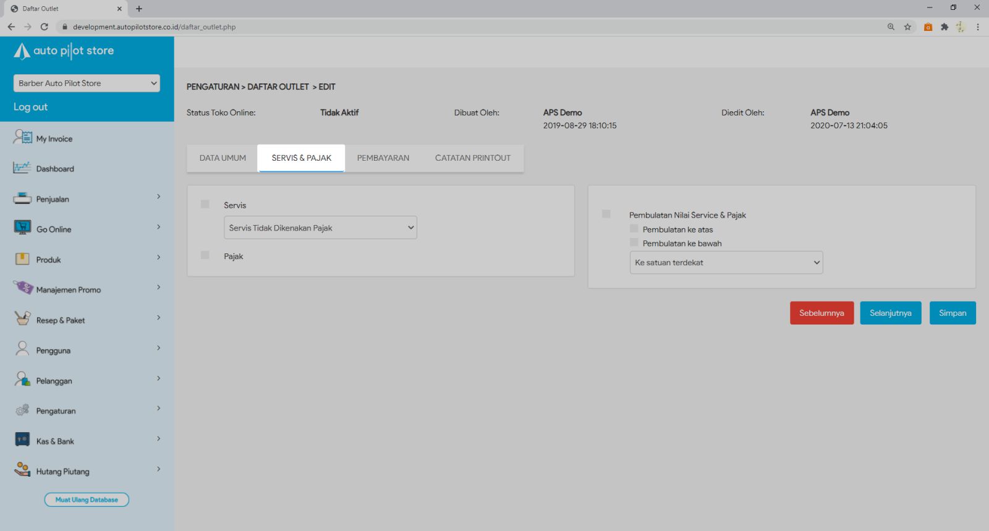Click the Hutang Piutang coins icon
The image size is (989, 531).
22,469
